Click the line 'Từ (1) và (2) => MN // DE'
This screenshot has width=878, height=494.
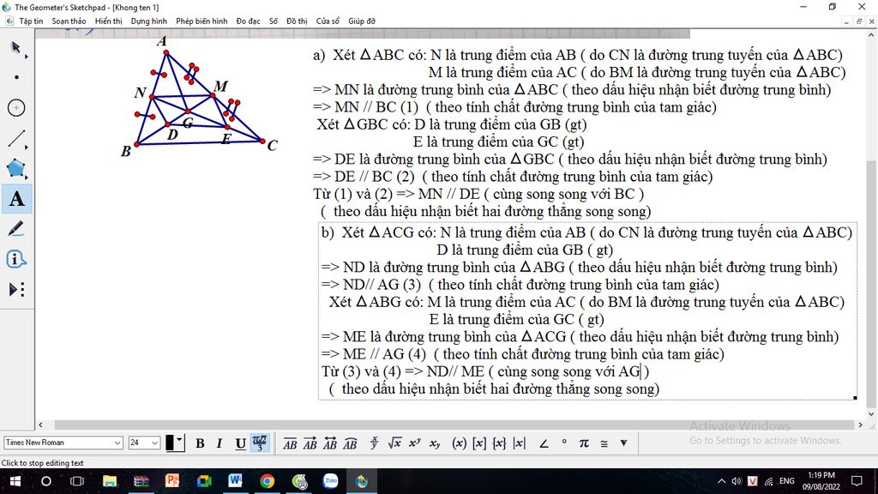(x=478, y=194)
